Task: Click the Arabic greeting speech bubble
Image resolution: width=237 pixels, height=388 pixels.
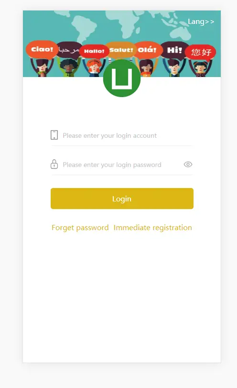Action: tap(69, 50)
